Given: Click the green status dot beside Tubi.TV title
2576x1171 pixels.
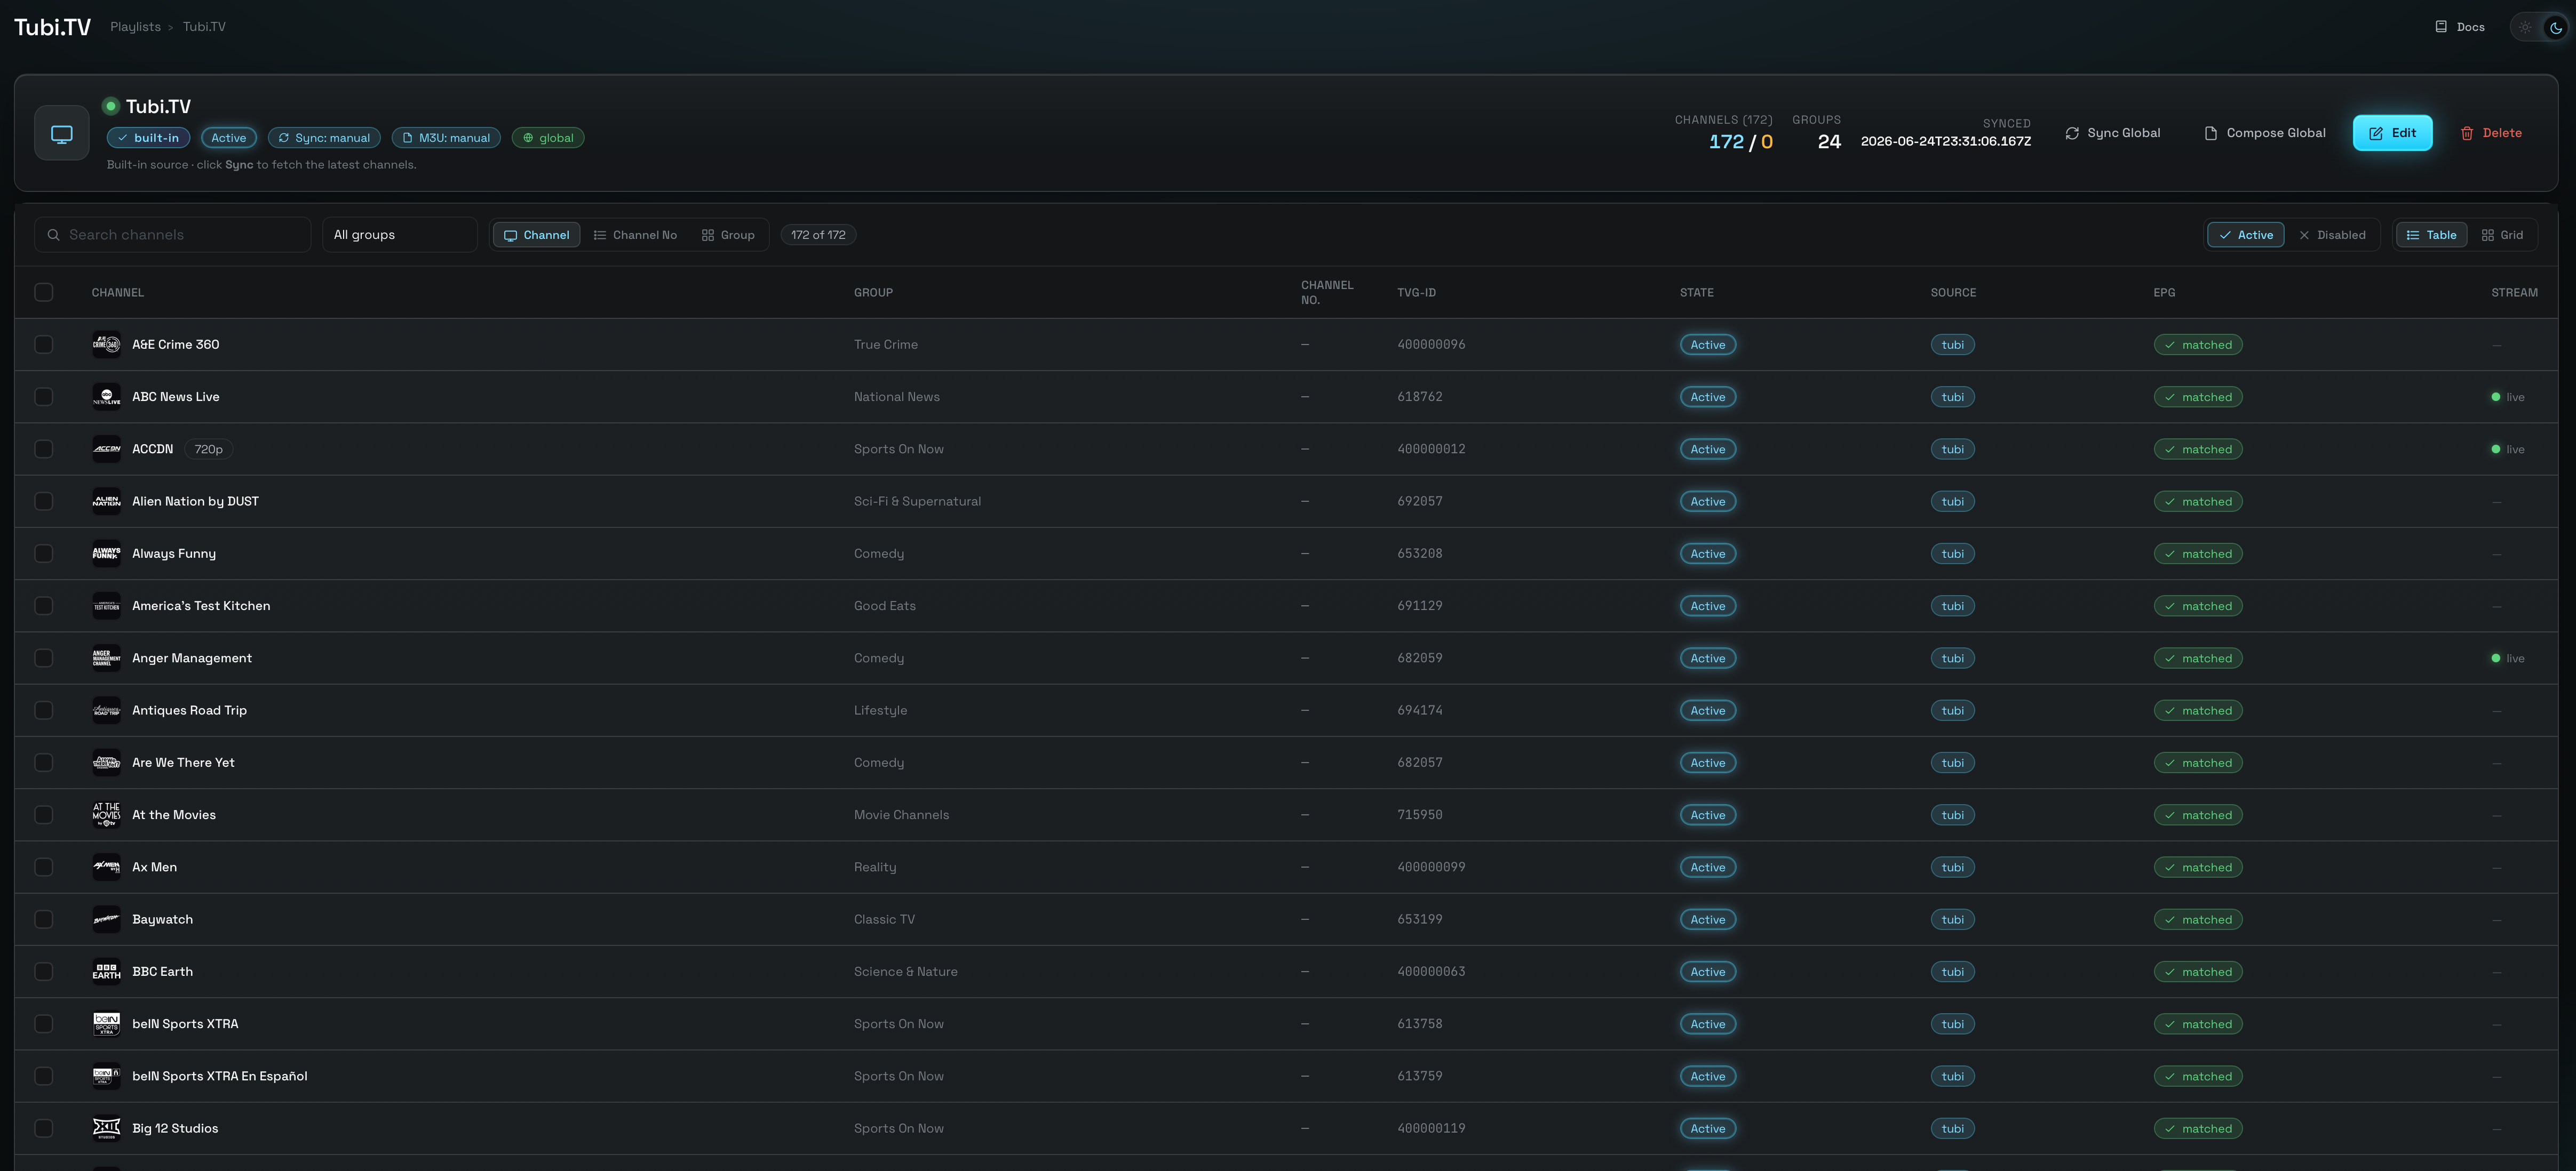Looking at the screenshot, I should pyautogui.click(x=111, y=106).
